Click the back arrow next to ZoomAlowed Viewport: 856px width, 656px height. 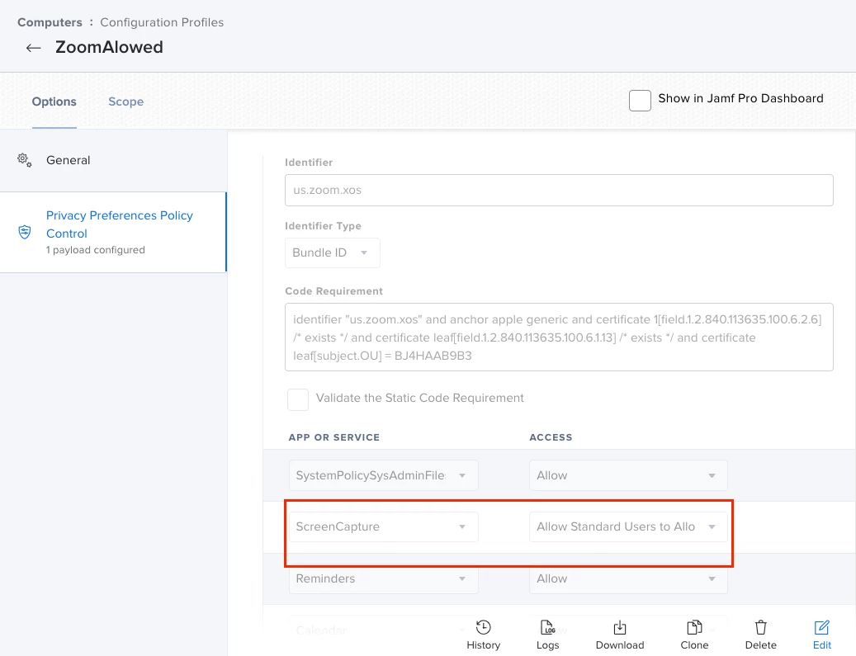(33, 48)
